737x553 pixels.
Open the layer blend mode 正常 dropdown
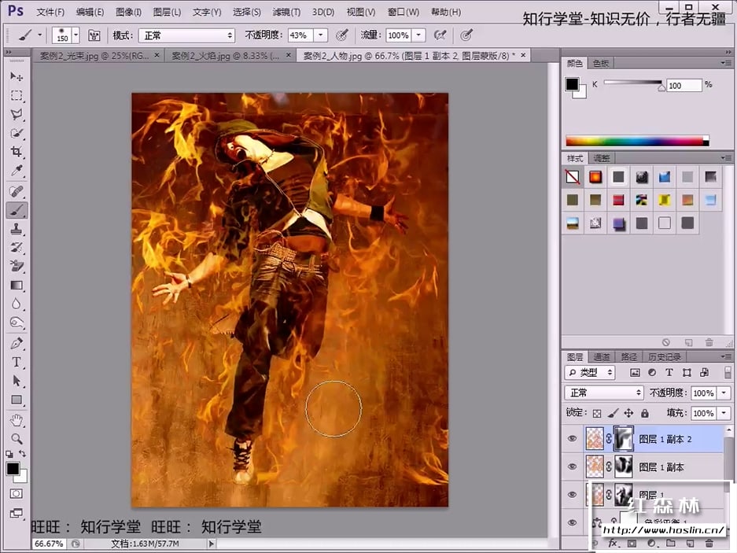pos(604,393)
